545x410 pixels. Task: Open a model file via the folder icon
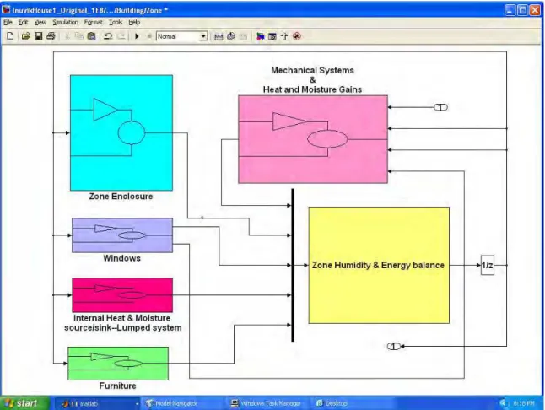tap(25, 35)
